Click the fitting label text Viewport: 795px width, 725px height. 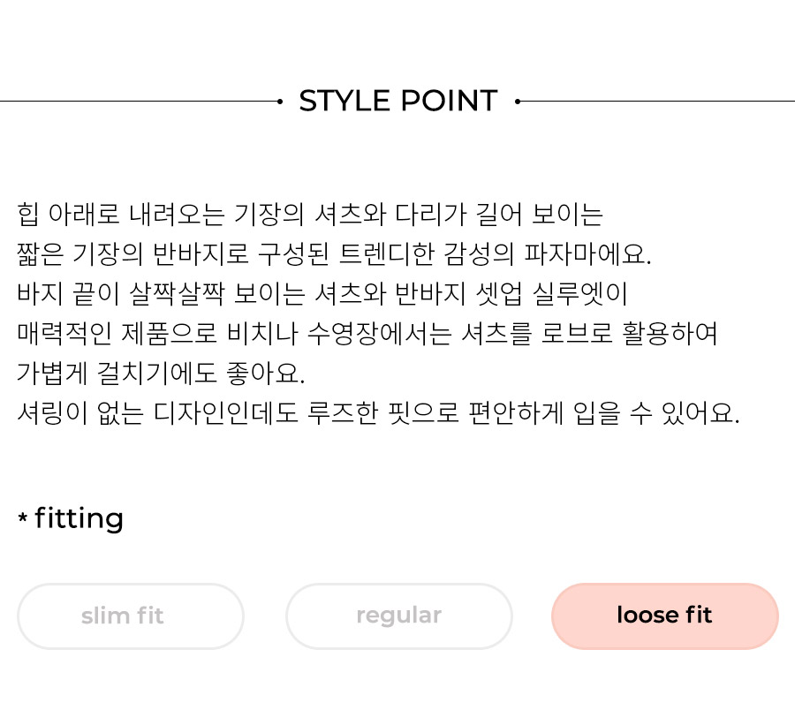pos(79,519)
